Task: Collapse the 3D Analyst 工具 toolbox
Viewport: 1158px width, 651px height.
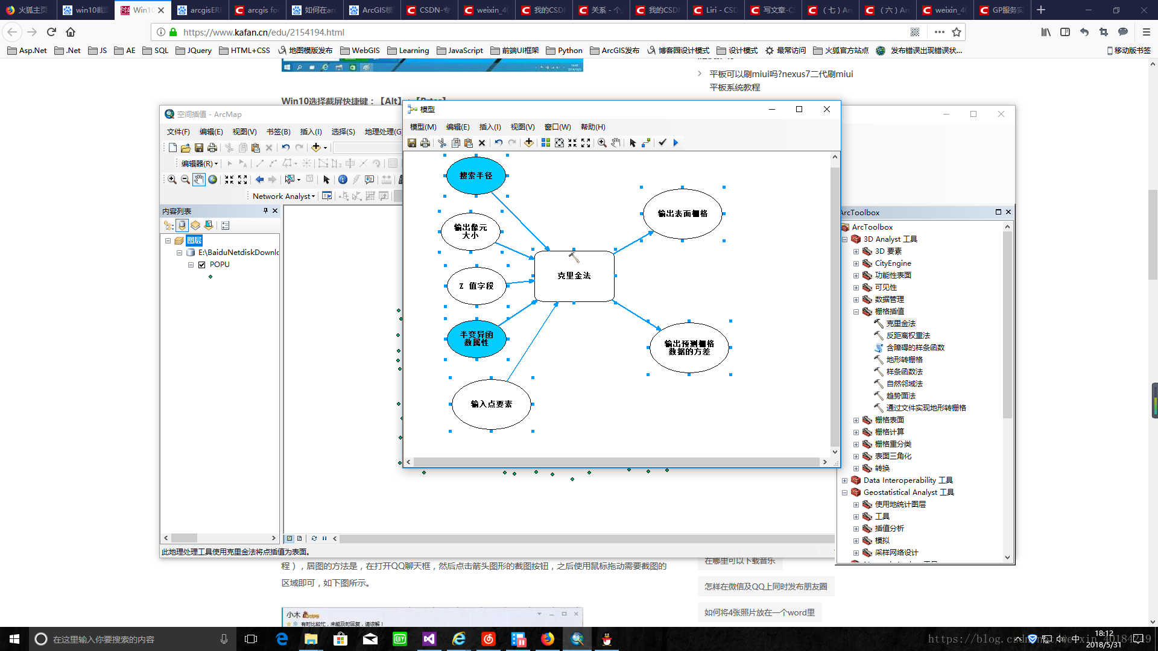Action: pos(844,239)
